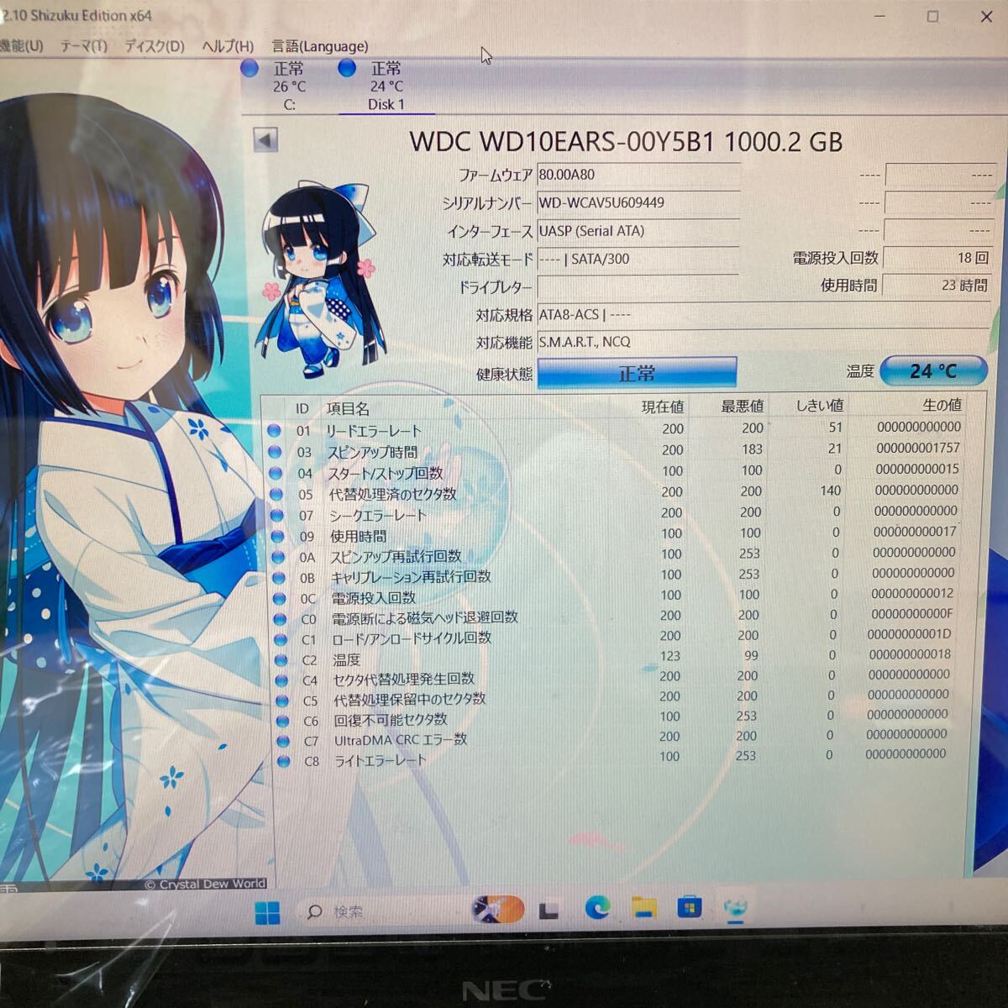Click status dot for C5 row
This screenshot has height=1008, width=1008.
point(282,701)
